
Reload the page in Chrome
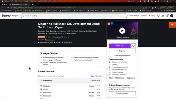click(8, 8)
